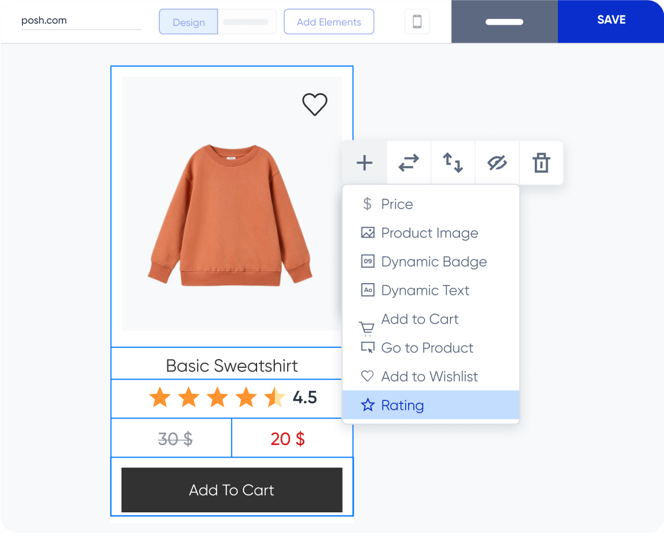The image size is (664, 533).
Task: Select Price from the element menu
Action: pos(397,204)
